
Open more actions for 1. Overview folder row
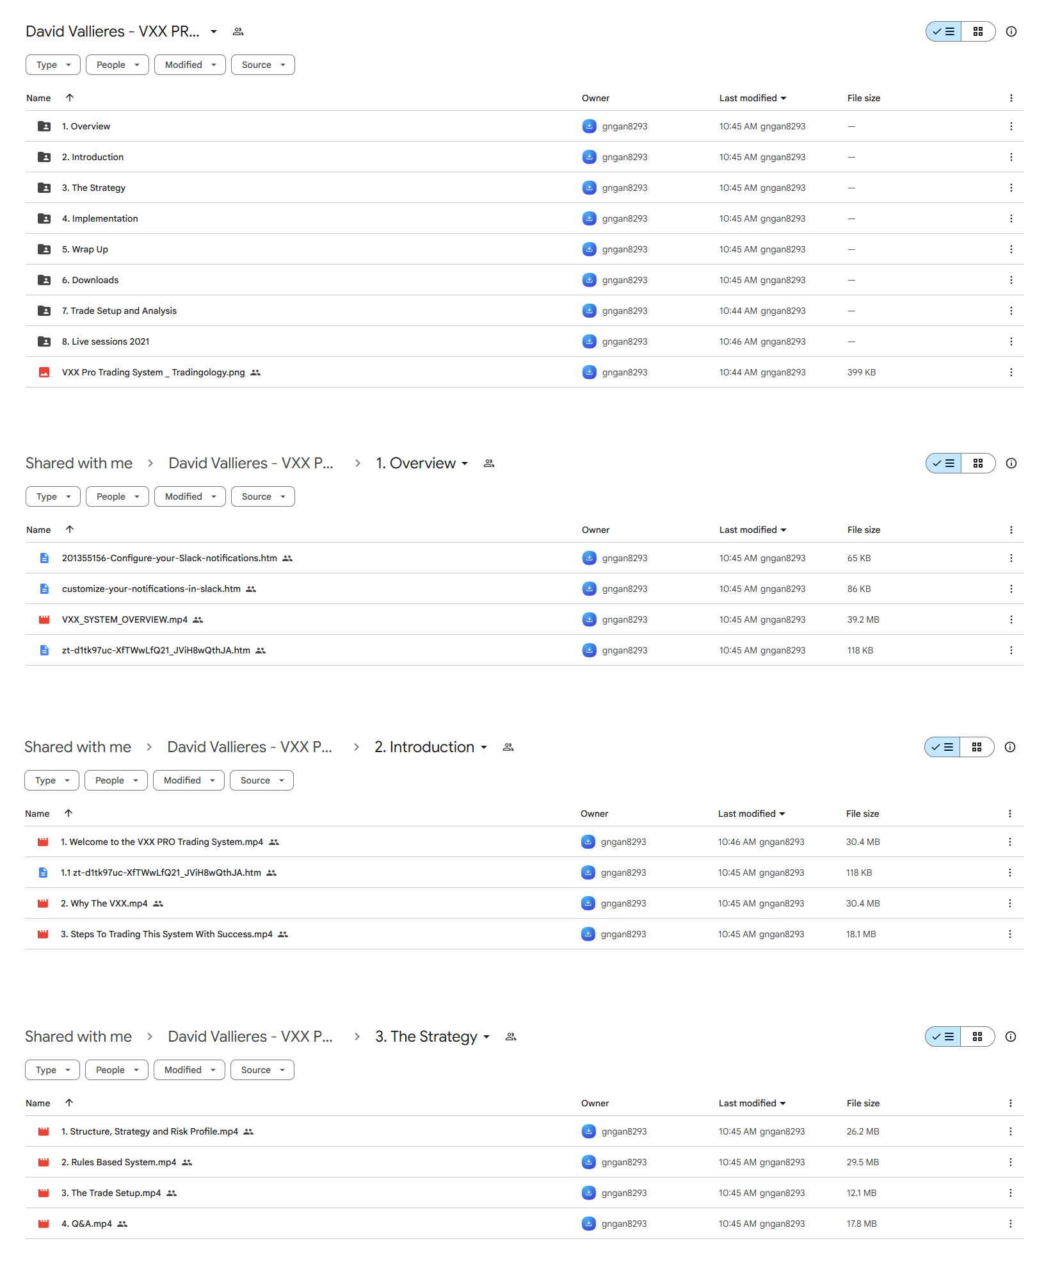coord(1011,126)
